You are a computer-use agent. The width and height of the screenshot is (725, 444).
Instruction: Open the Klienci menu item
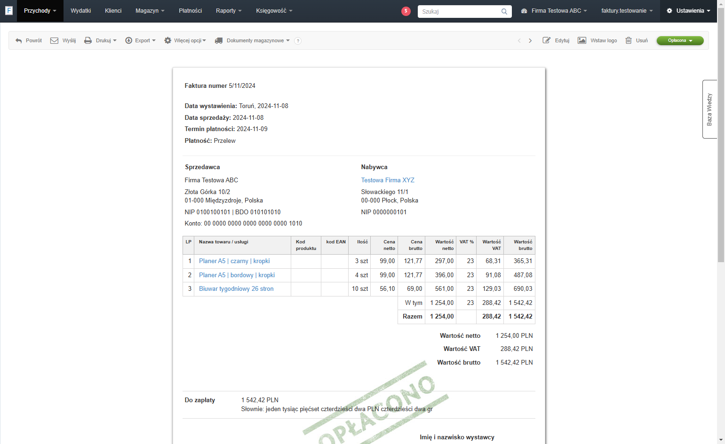[x=113, y=11]
